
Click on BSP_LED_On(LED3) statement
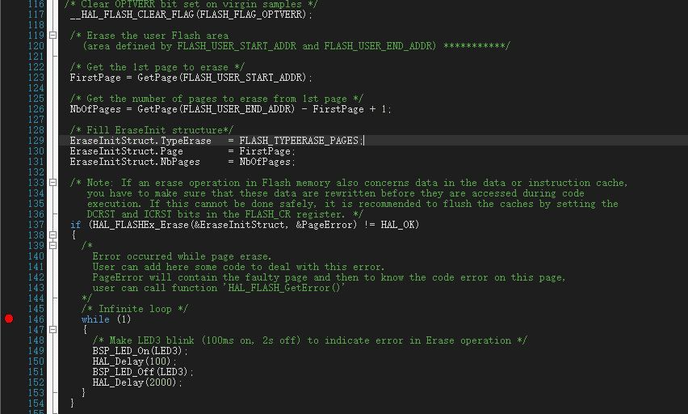pos(140,351)
